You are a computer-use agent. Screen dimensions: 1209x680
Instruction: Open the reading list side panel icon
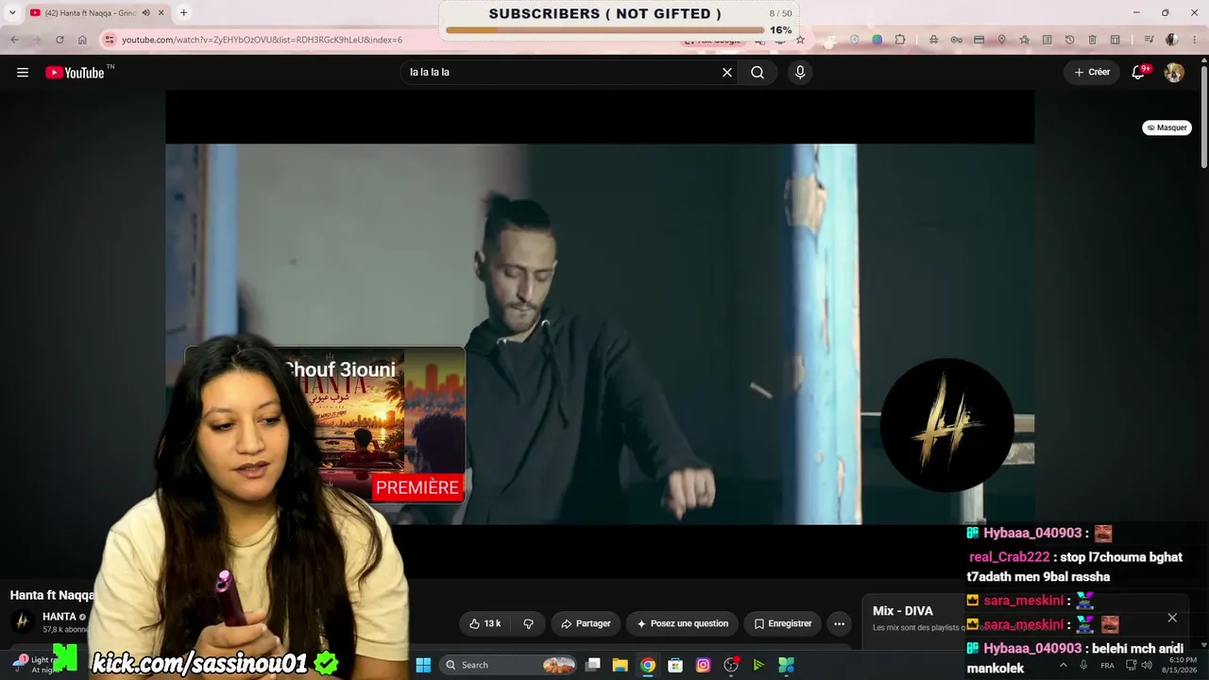click(1047, 40)
